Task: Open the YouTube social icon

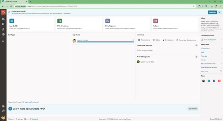Action: pos(219,81)
